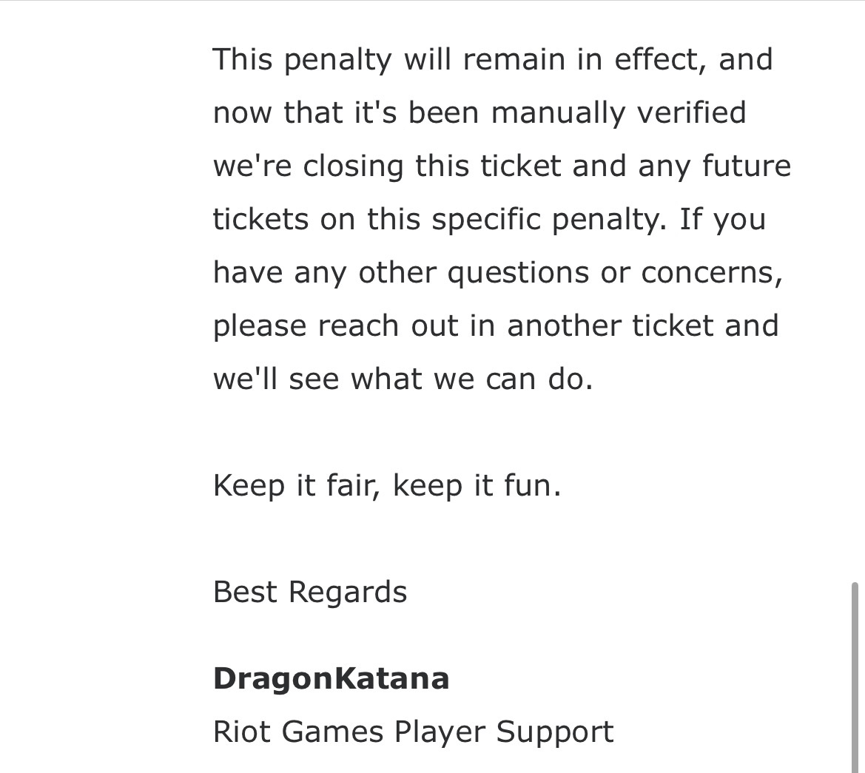Click the line "please reach out in another"
The image size is (865, 773).
pos(495,326)
